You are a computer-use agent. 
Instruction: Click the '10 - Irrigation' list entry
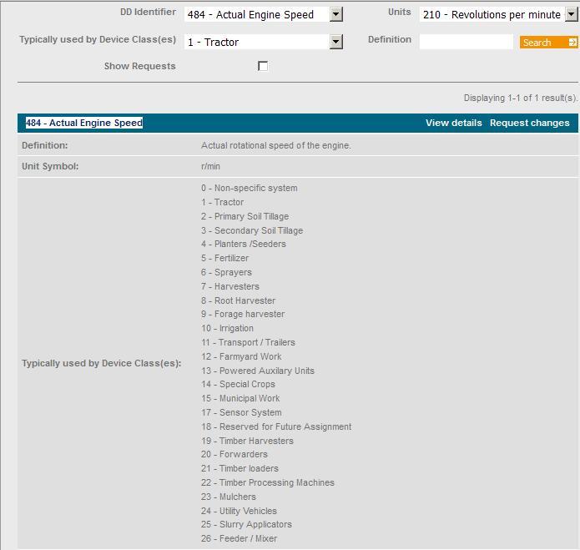pyautogui.click(x=227, y=328)
